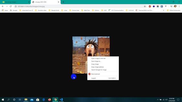The image size is (182, 102).
Task: Close the one.jpg tab
Action: pos(59,2)
